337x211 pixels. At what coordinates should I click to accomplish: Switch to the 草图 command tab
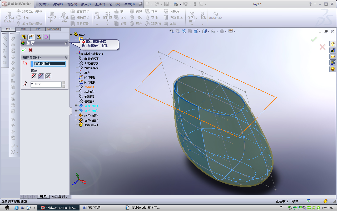(23, 29)
